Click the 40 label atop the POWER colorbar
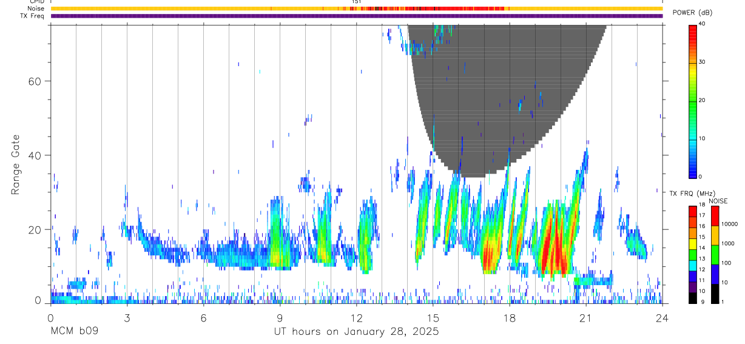The height and width of the screenshot is (344, 745). [x=702, y=24]
